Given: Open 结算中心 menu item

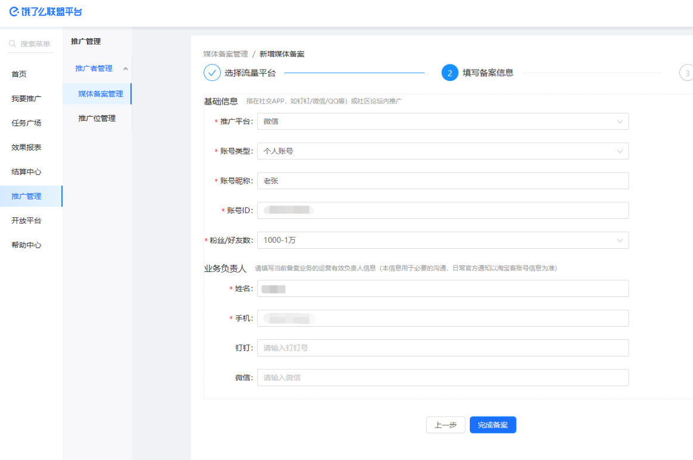Looking at the screenshot, I should [26, 172].
